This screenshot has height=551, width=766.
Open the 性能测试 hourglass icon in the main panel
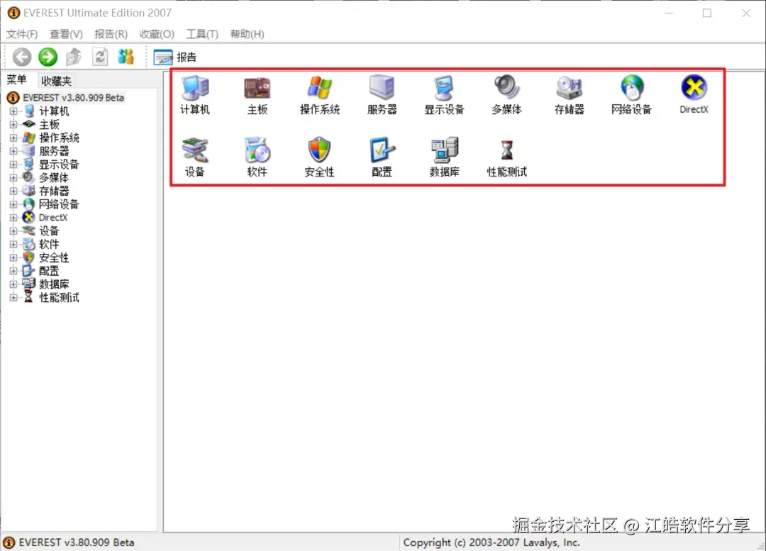point(506,157)
